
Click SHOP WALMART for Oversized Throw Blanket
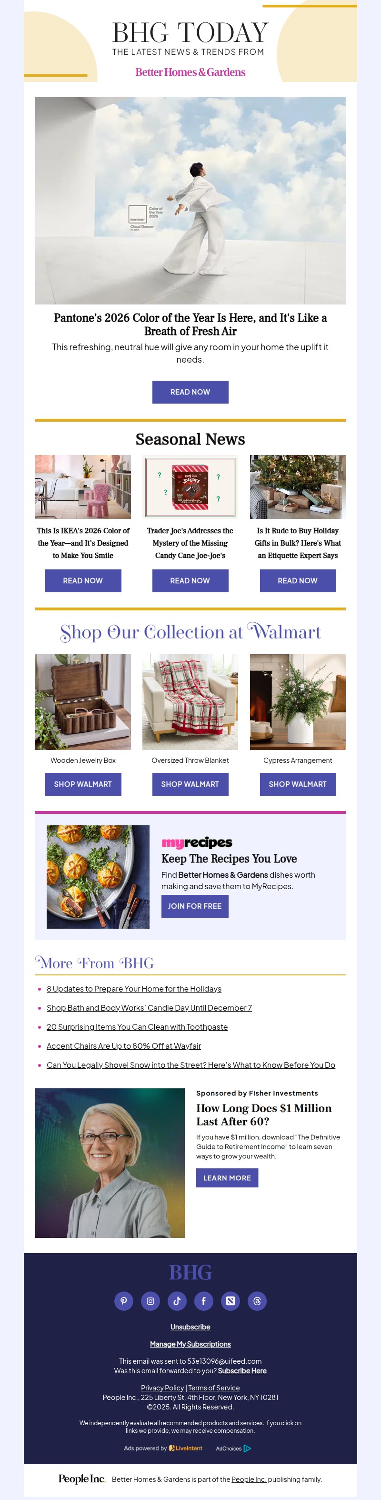[190, 784]
